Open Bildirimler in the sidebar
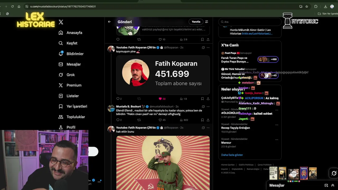 [71, 54]
